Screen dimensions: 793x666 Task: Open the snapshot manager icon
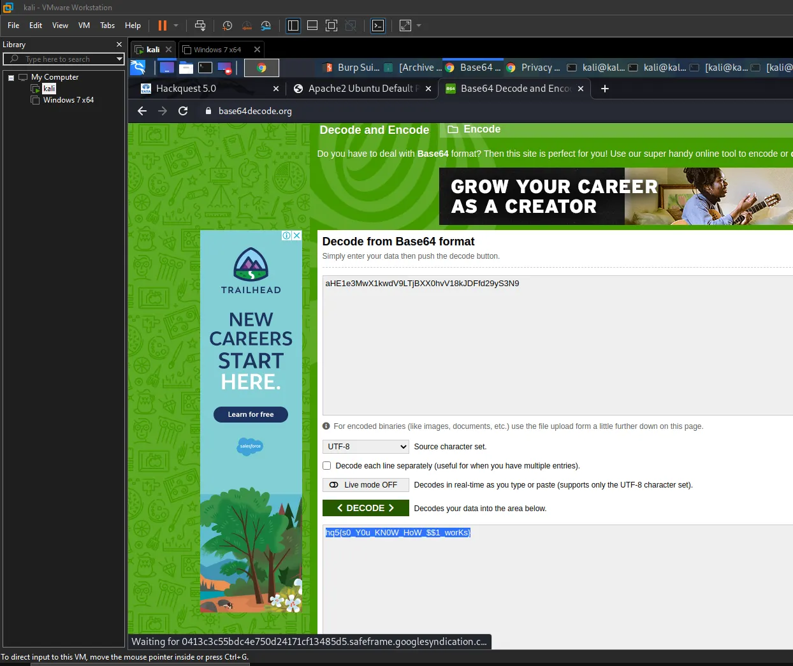[266, 25]
